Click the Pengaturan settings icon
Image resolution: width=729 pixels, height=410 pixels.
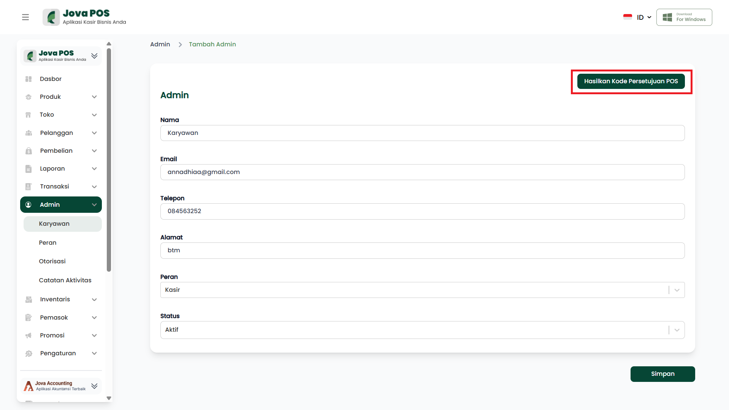pos(29,353)
